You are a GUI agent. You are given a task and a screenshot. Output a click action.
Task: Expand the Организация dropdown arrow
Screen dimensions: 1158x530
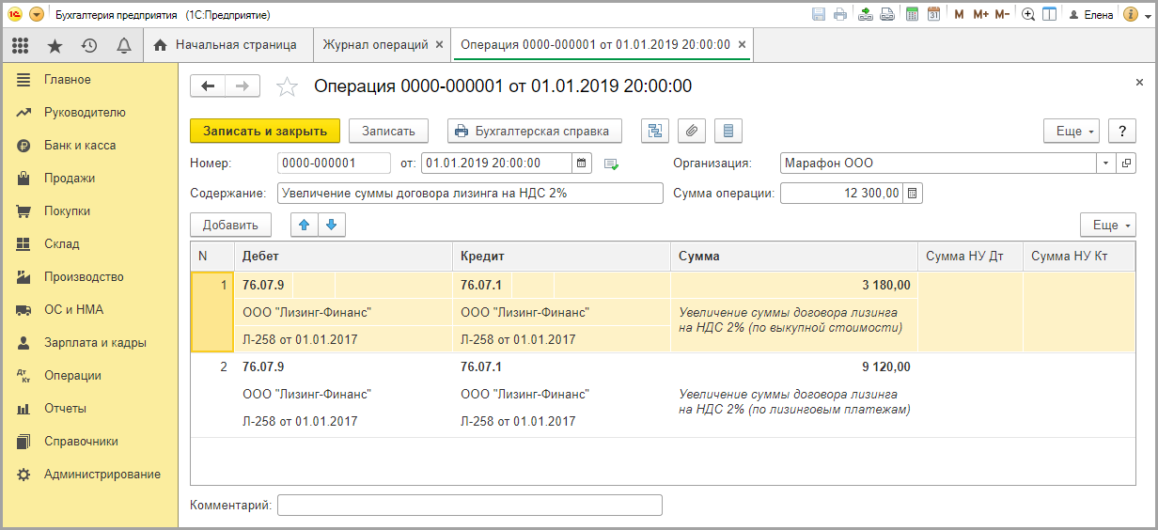click(x=1105, y=163)
